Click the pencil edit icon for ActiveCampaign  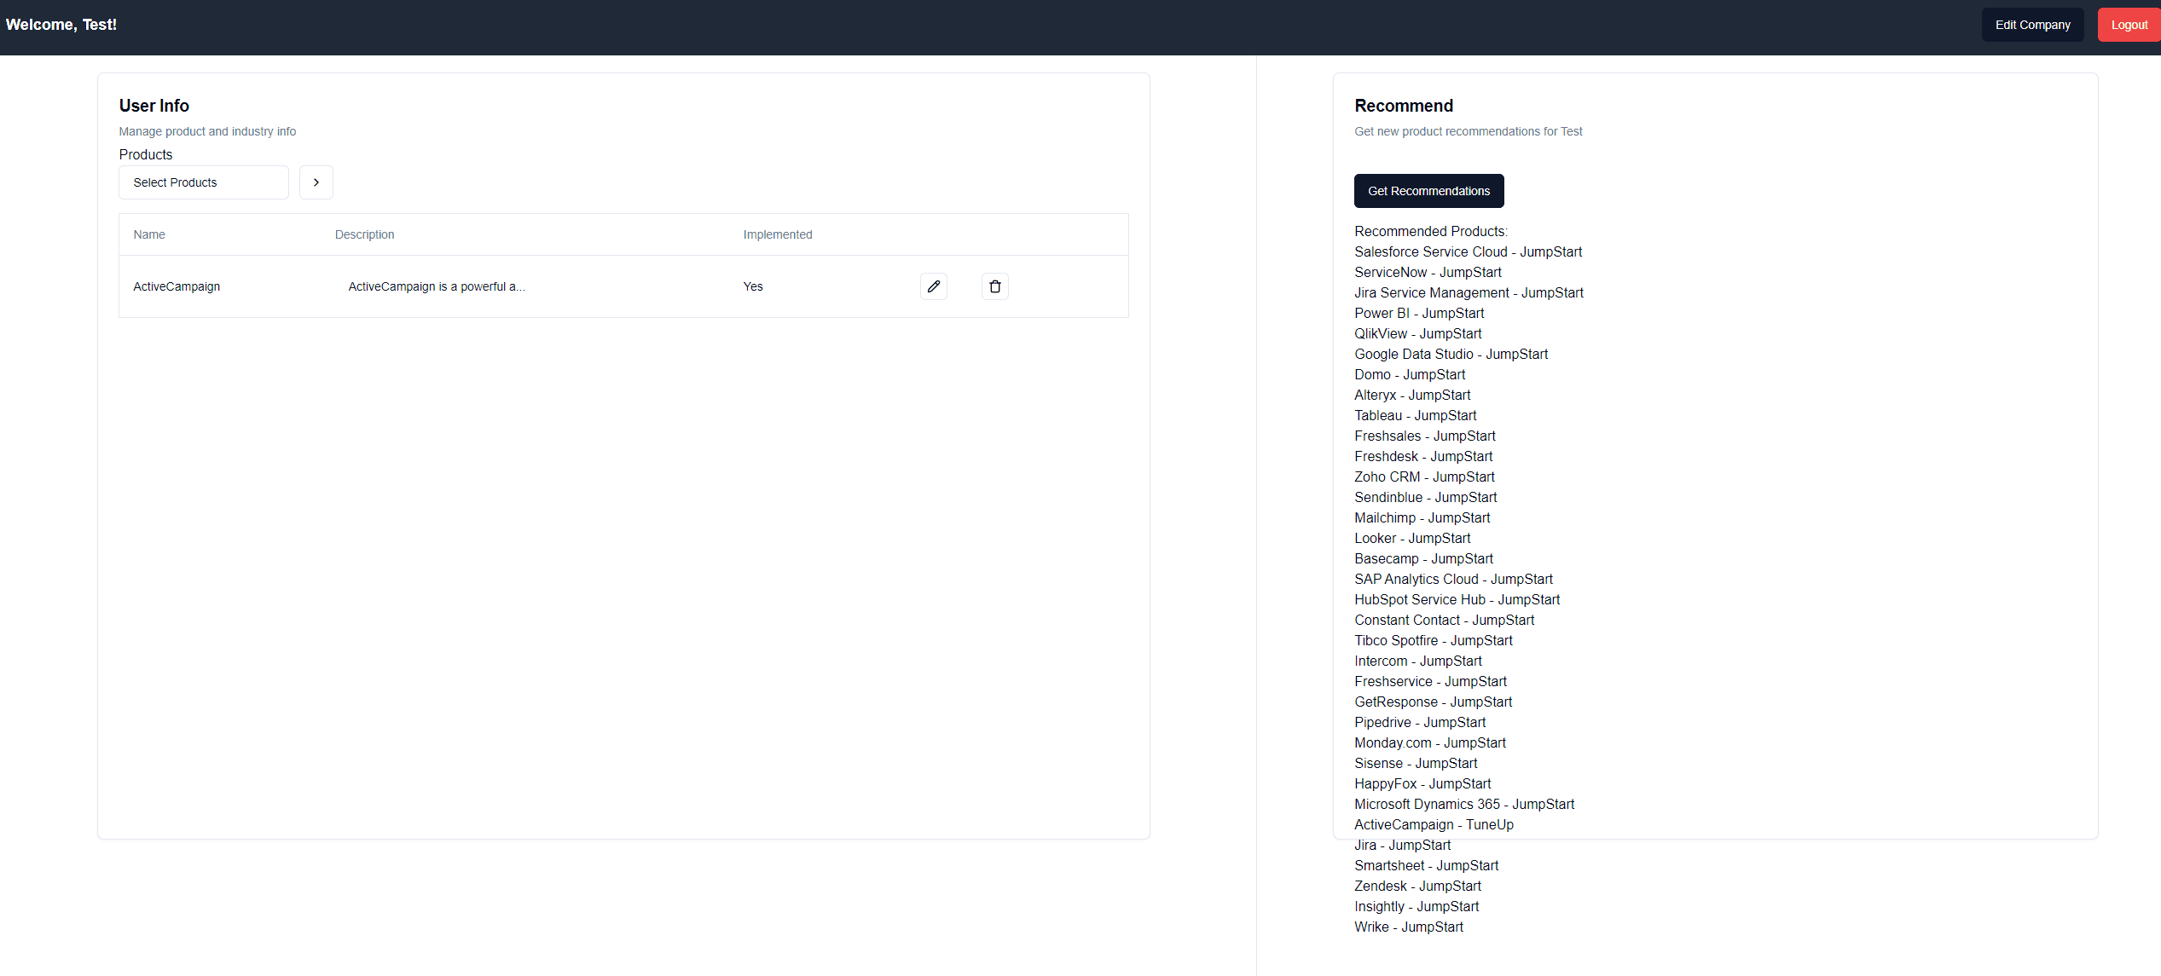[933, 286]
